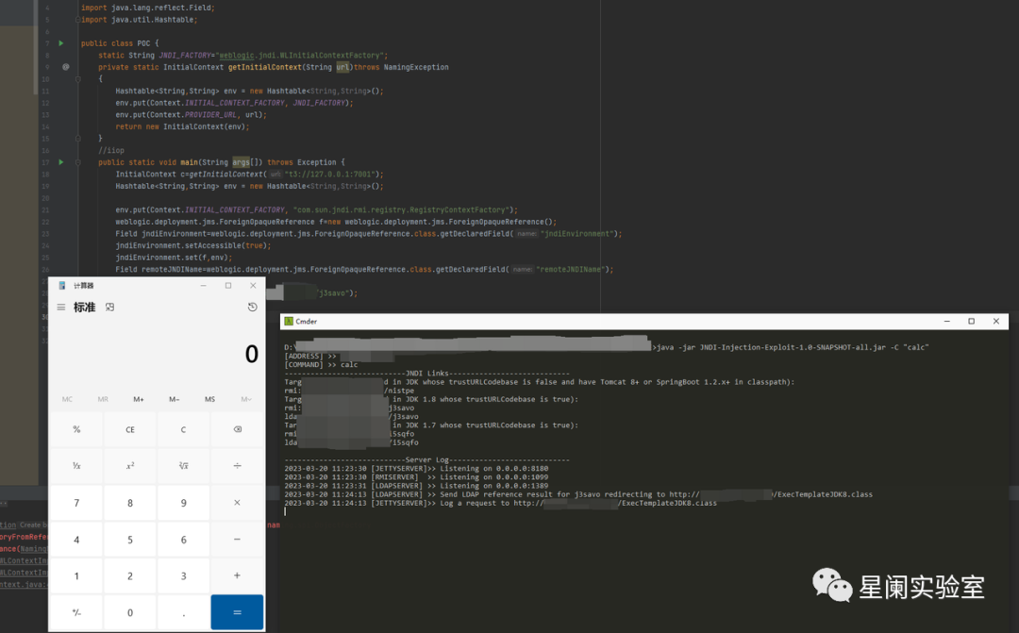1019x633 pixels.
Task: Click digit 9 on the calculator
Action: click(x=183, y=503)
